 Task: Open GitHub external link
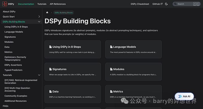point(157,4)
